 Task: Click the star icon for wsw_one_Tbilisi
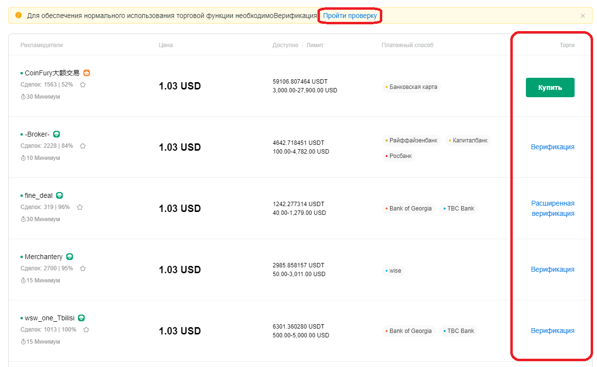coord(86,330)
